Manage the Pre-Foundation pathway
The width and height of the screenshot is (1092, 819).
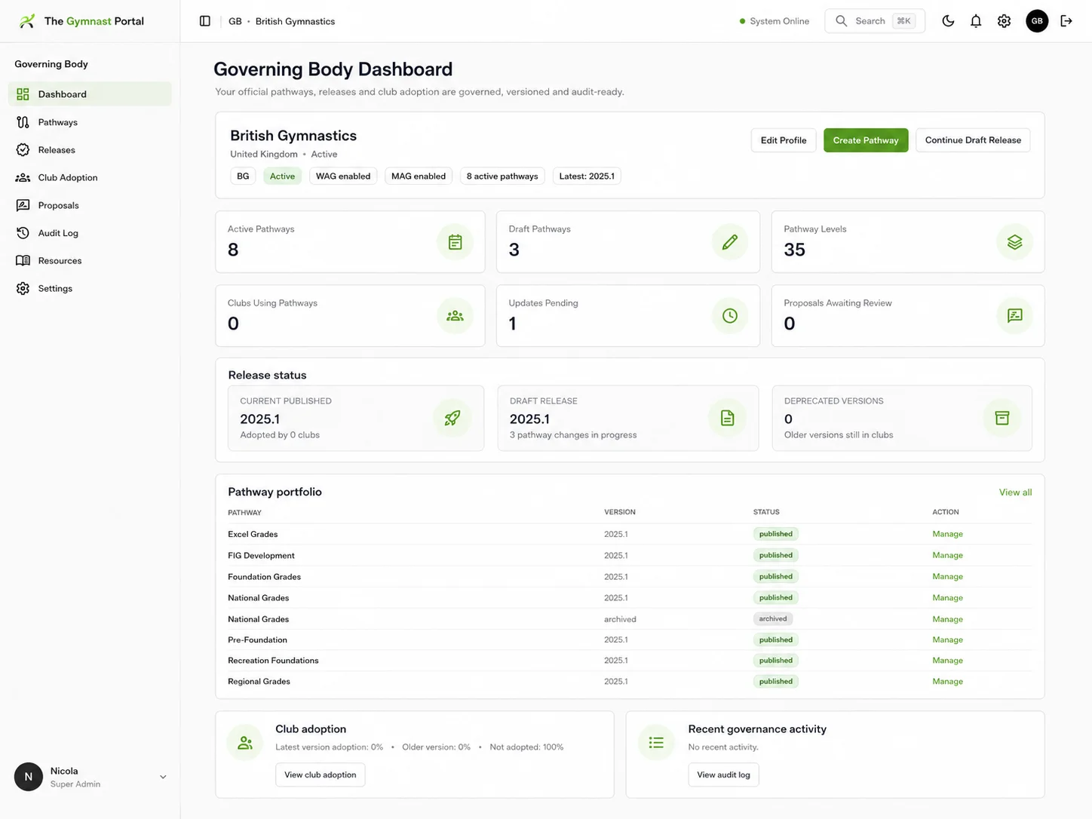947,640
